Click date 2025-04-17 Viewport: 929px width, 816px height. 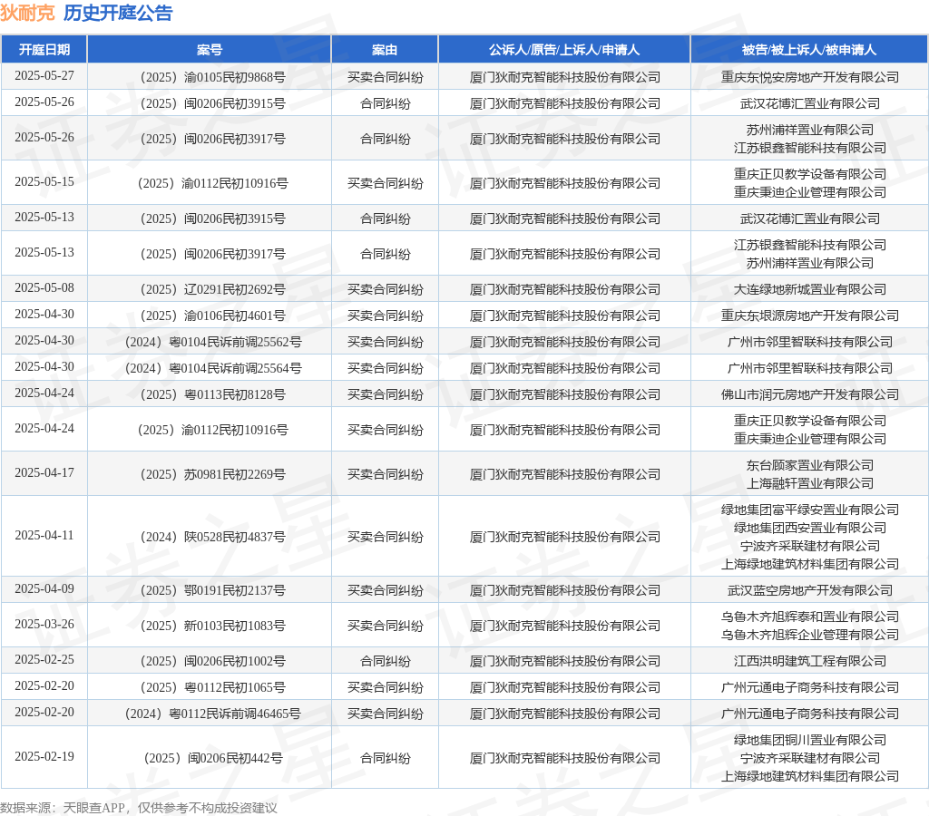point(44,473)
